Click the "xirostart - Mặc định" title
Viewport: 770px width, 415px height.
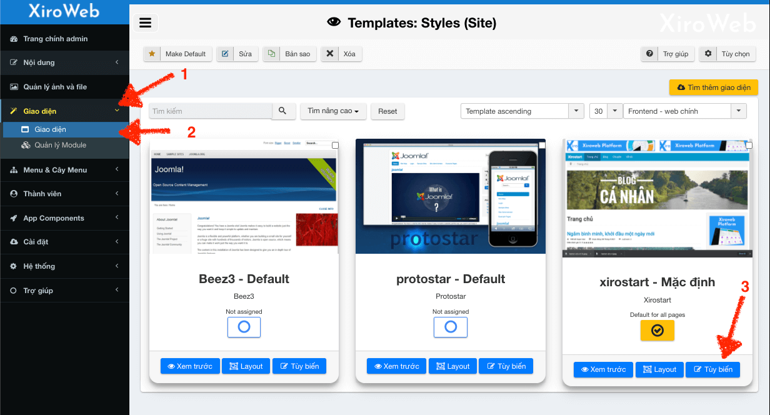click(657, 282)
